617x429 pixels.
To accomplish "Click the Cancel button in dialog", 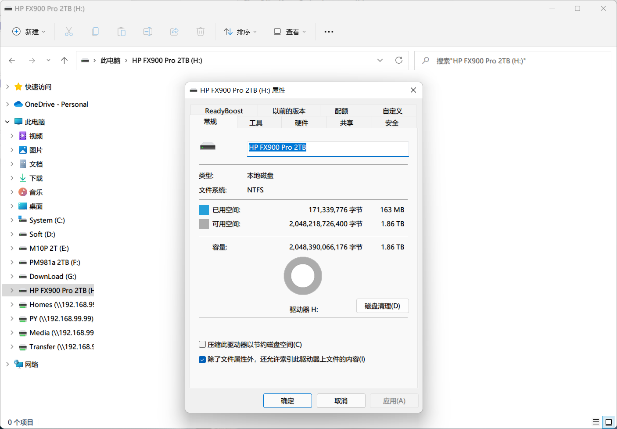I will coord(341,401).
